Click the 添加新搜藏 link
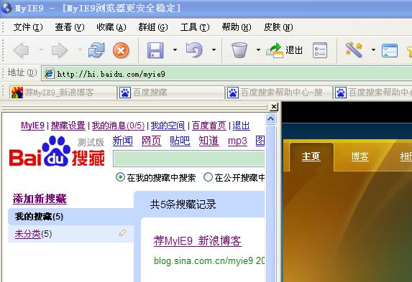The image size is (412, 282). pyautogui.click(x=40, y=199)
